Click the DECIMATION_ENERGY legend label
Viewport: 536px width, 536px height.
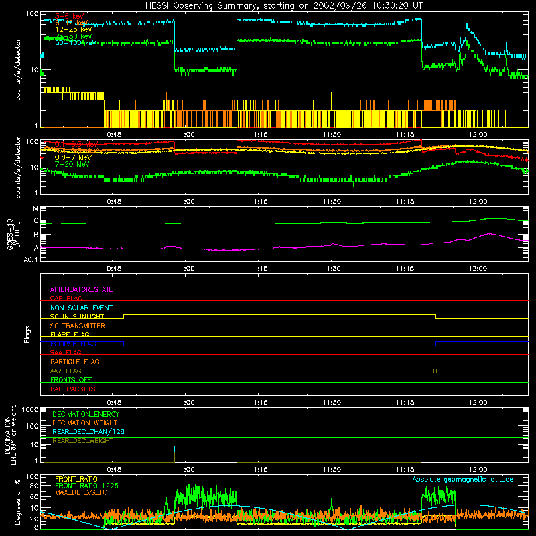(x=86, y=414)
